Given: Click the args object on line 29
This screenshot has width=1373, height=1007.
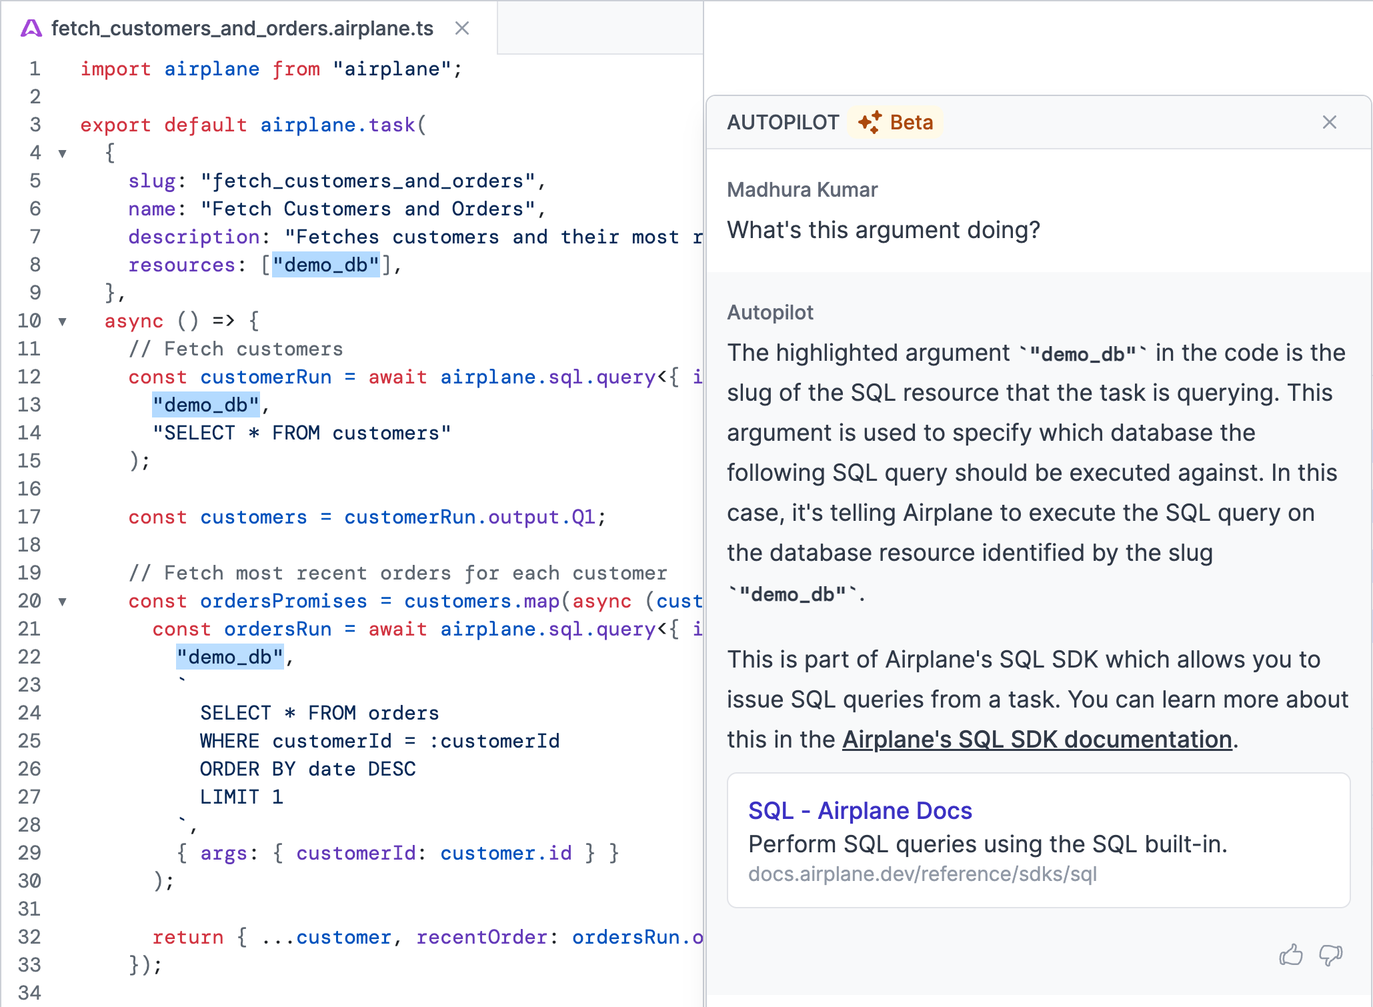Looking at the screenshot, I should (398, 853).
